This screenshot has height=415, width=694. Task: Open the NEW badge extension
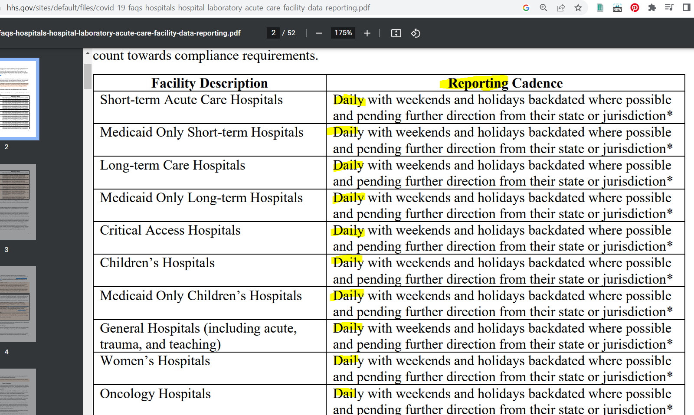click(x=617, y=8)
